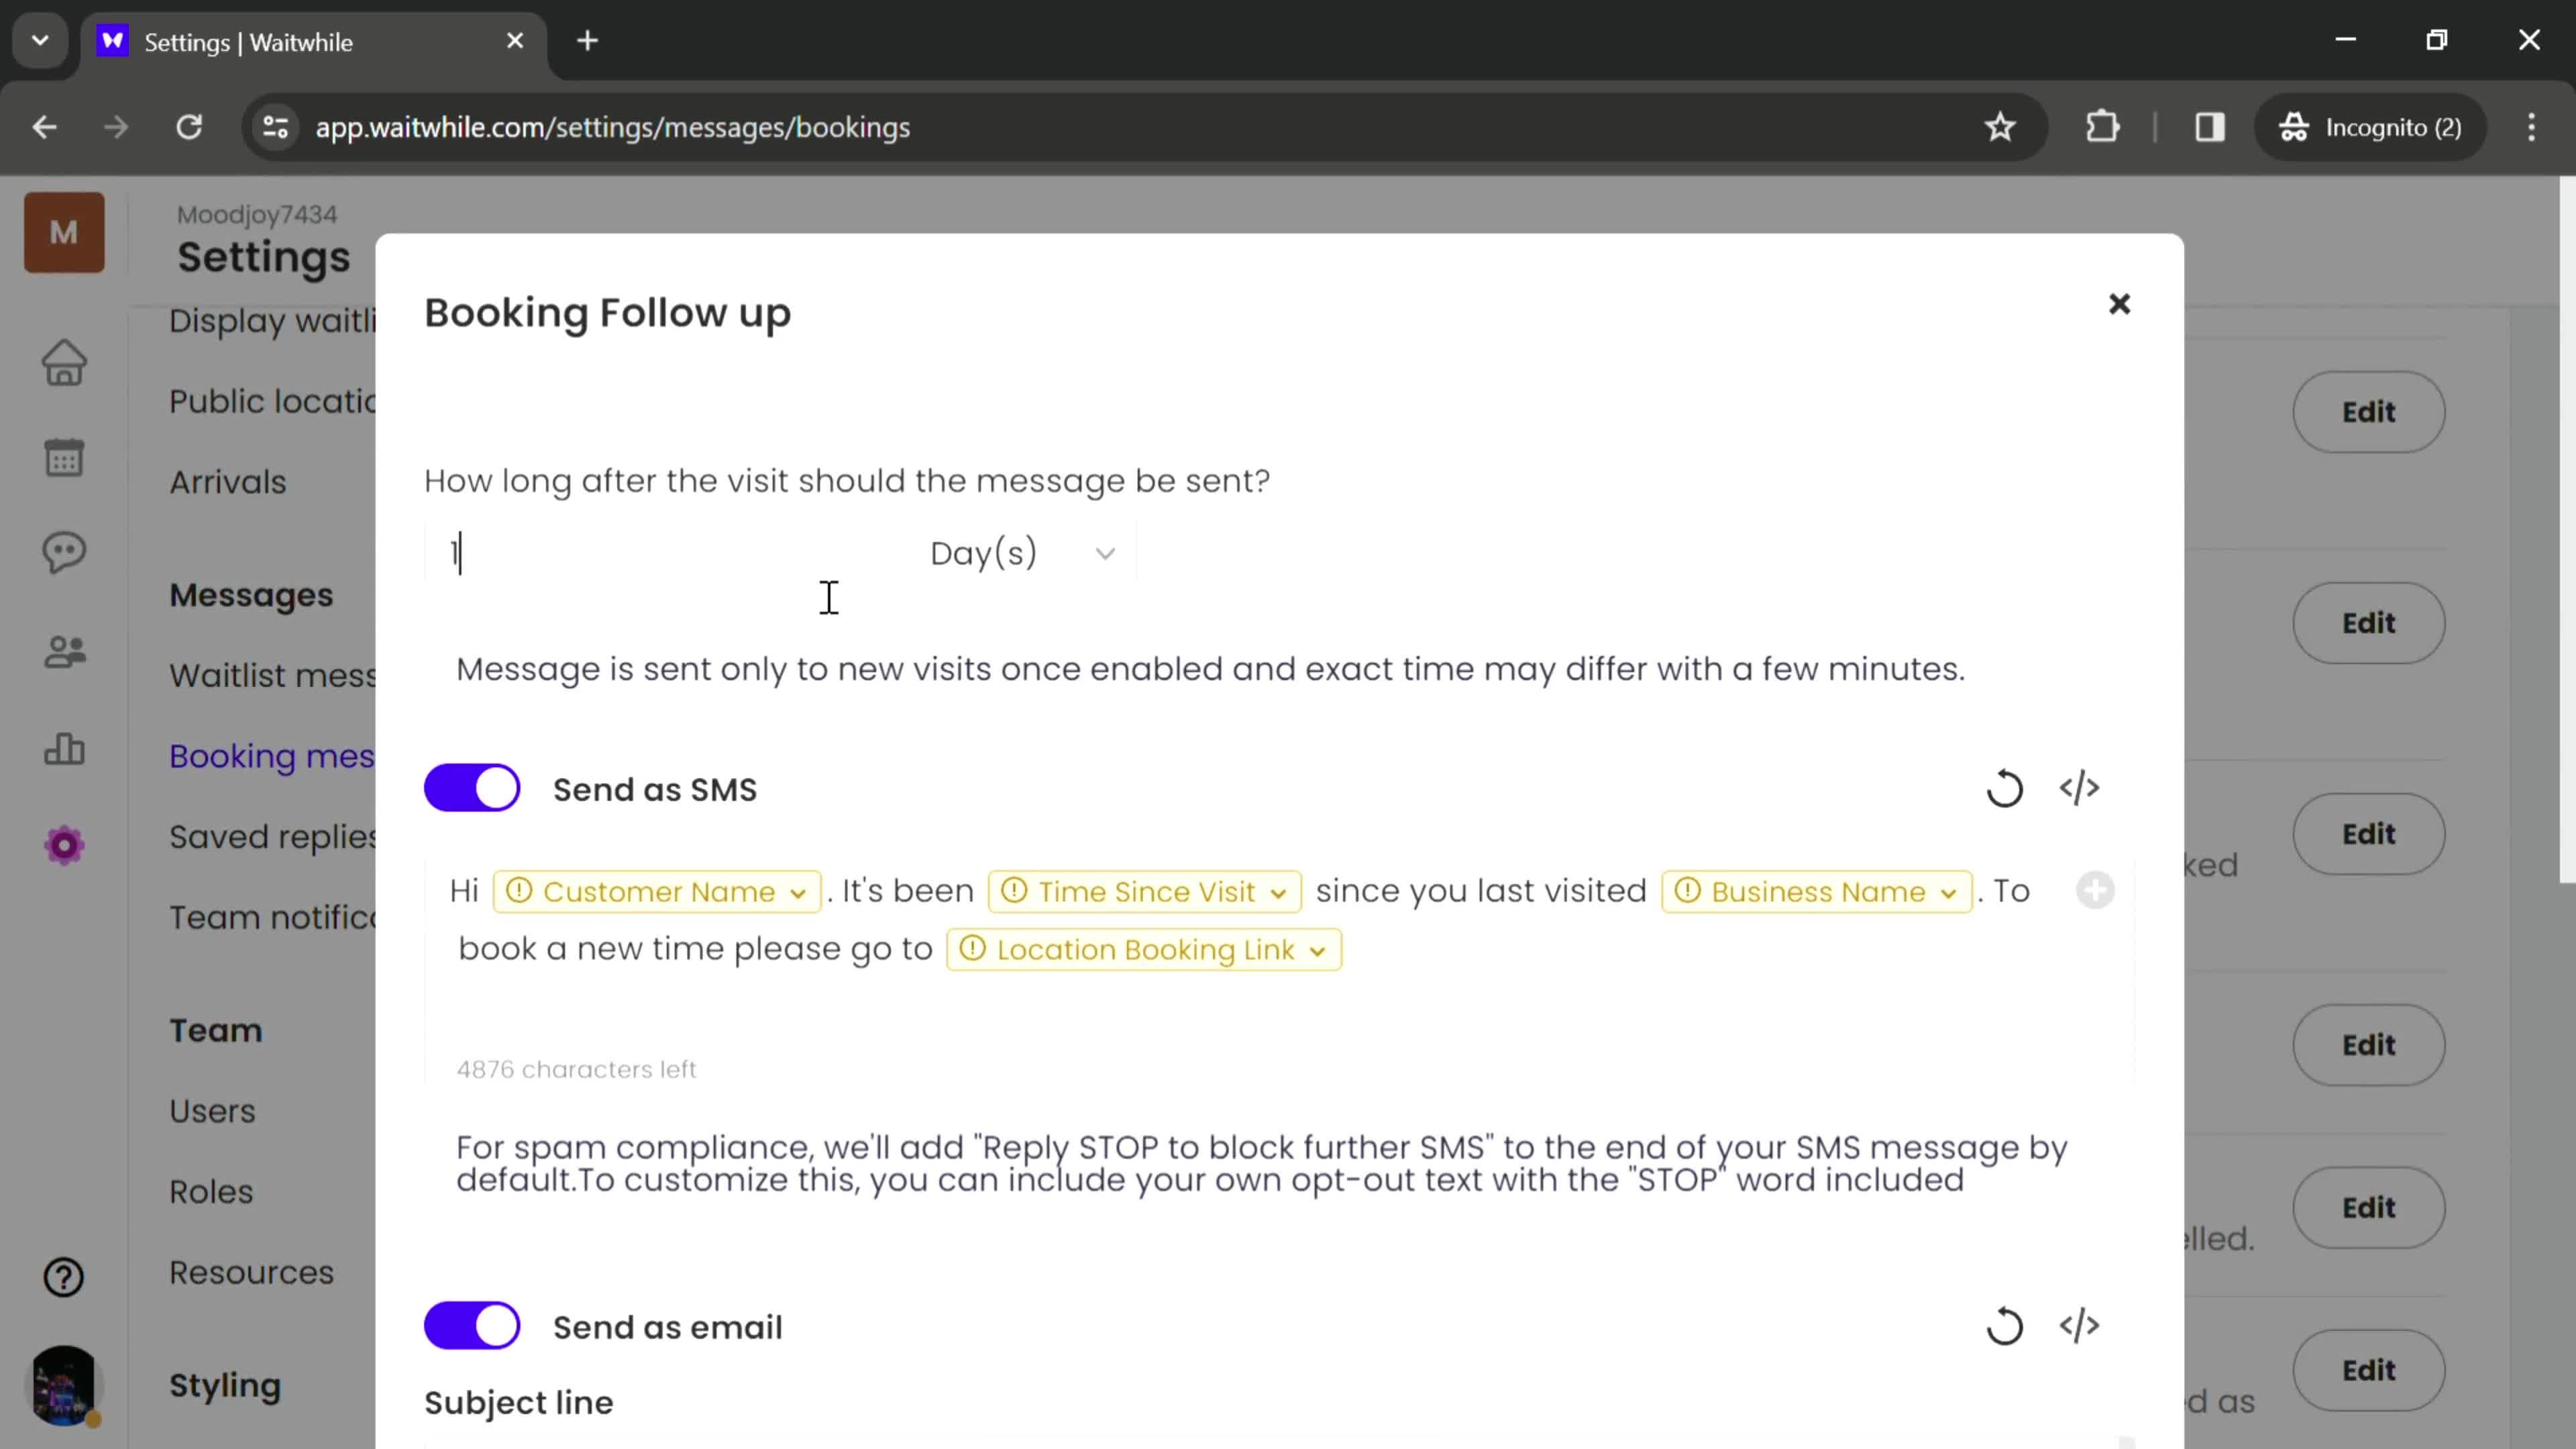
Task: Open Resources settings item
Action: (251, 1273)
